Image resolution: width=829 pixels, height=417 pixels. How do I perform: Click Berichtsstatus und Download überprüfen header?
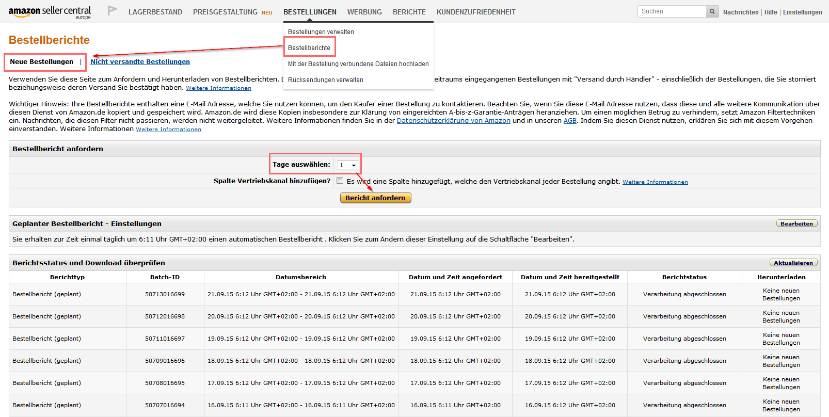(89, 263)
